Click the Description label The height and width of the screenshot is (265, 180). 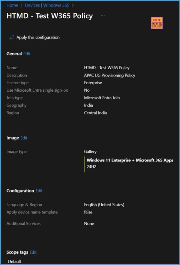pyautogui.click(x=17, y=75)
